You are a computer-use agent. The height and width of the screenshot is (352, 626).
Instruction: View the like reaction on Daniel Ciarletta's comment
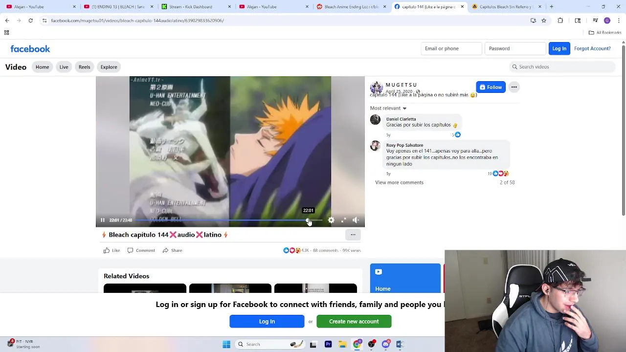point(457,134)
